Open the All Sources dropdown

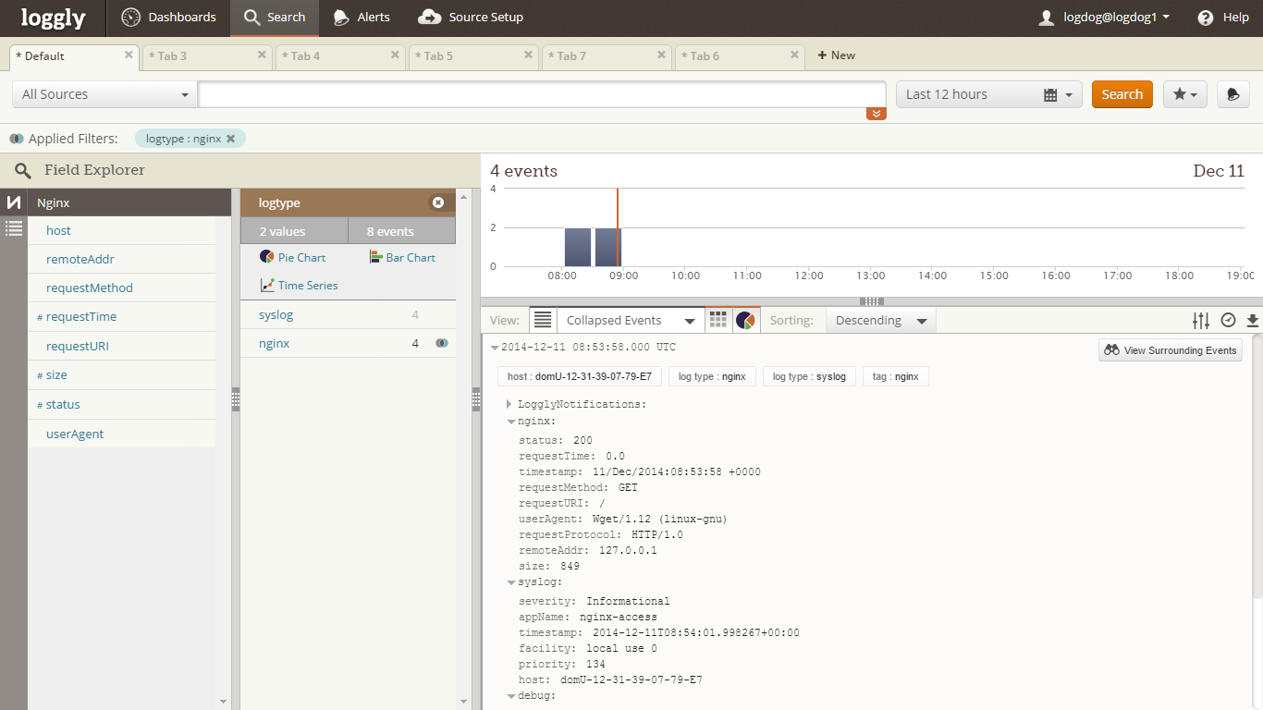pos(104,94)
